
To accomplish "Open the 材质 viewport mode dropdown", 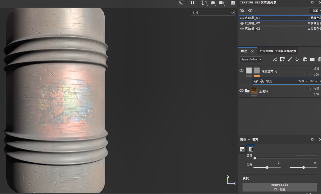I will (213, 13).
